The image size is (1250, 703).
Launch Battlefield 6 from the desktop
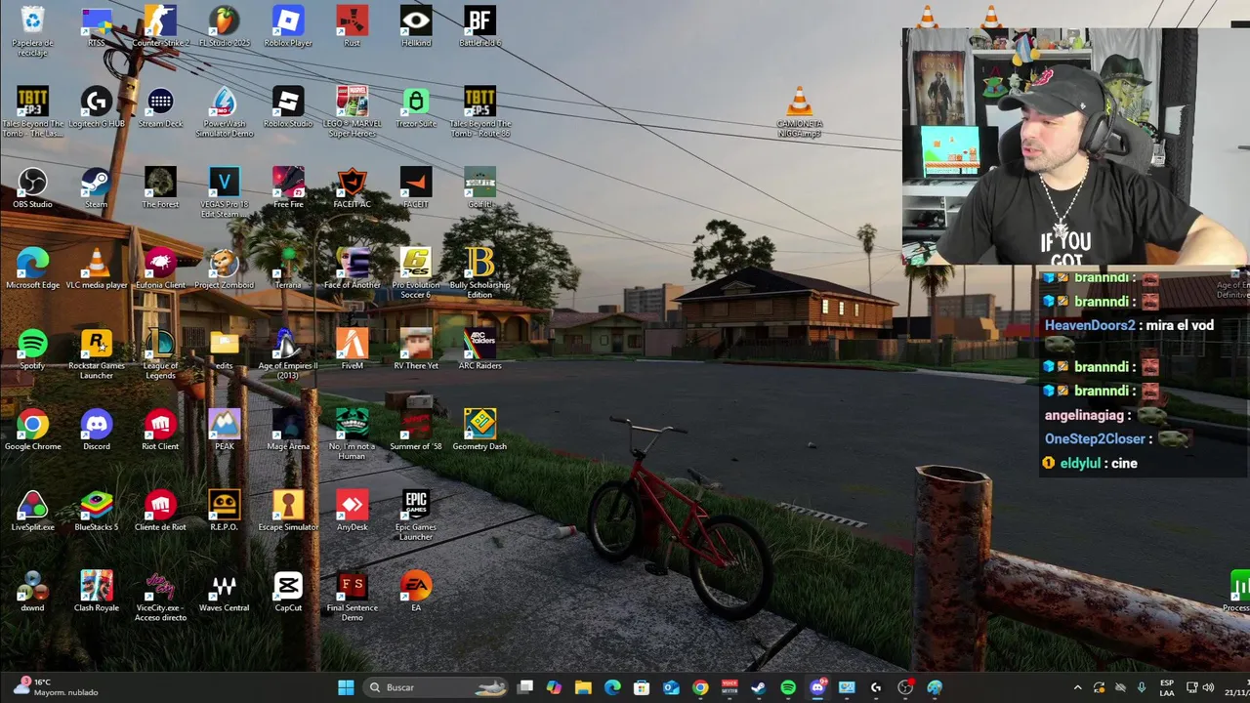479,26
